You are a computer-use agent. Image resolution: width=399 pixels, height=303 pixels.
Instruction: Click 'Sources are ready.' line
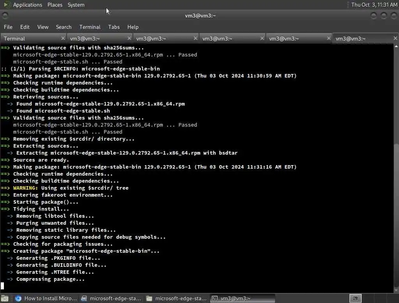coord(41,160)
